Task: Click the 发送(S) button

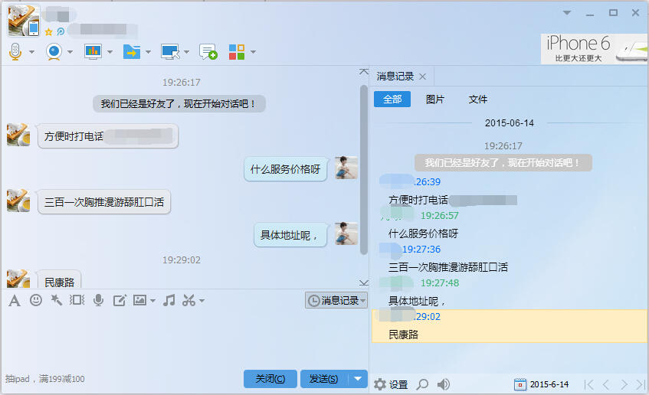Action: (x=324, y=379)
